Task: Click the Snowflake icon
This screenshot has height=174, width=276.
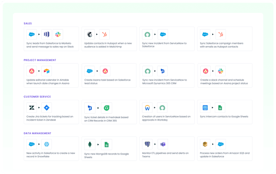Action: tap(47, 144)
